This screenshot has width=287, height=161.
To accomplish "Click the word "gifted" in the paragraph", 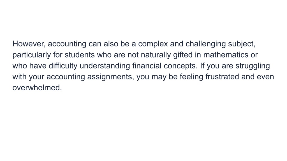I will [183, 55].
